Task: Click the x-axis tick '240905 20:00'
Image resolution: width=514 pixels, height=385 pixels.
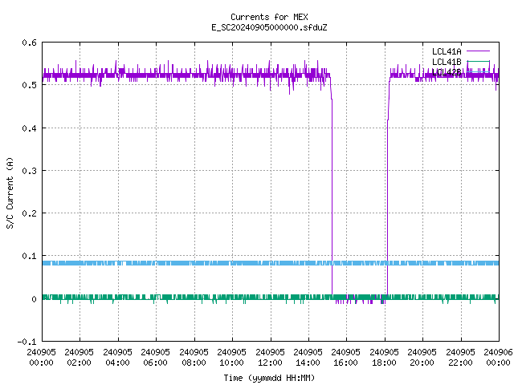Action: pos(422,358)
